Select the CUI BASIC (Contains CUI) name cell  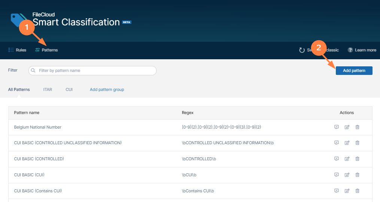pyautogui.click(x=38, y=191)
